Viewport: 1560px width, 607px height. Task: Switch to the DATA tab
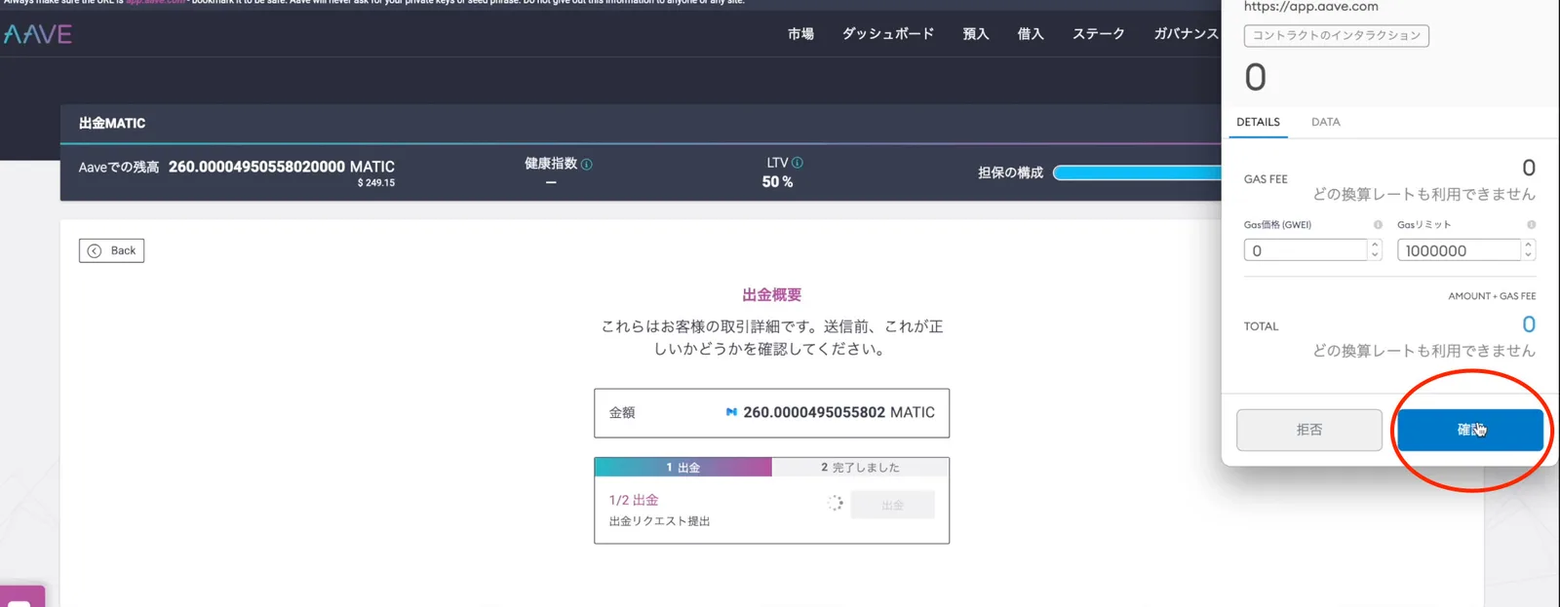pos(1325,122)
